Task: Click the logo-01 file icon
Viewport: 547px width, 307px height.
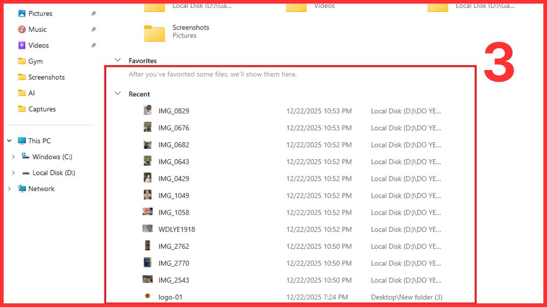Action: (147, 296)
